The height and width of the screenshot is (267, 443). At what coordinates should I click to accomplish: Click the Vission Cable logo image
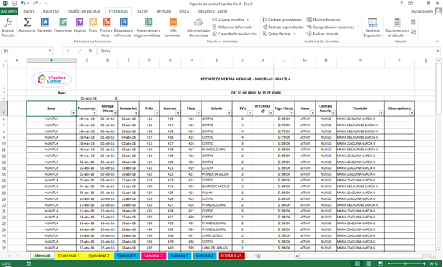(x=52, y=80)
